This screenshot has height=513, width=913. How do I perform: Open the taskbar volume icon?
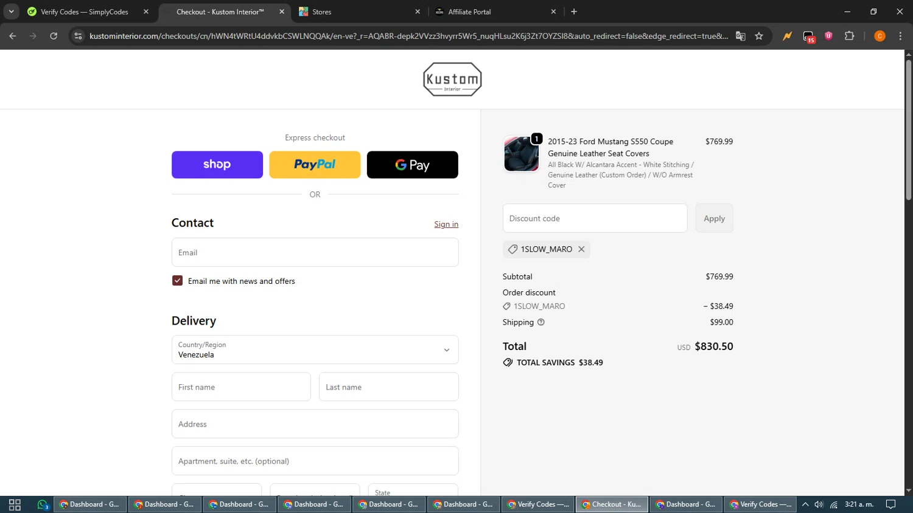(819, 504)
